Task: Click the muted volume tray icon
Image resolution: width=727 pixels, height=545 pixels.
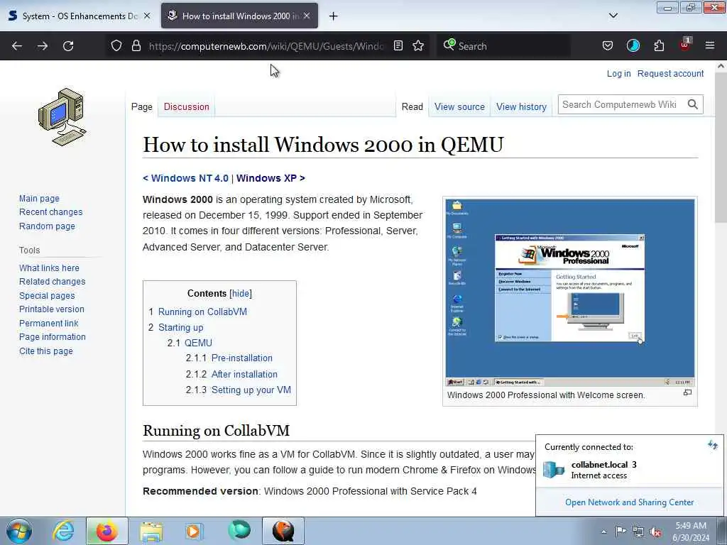Action: tap(655, 532)
